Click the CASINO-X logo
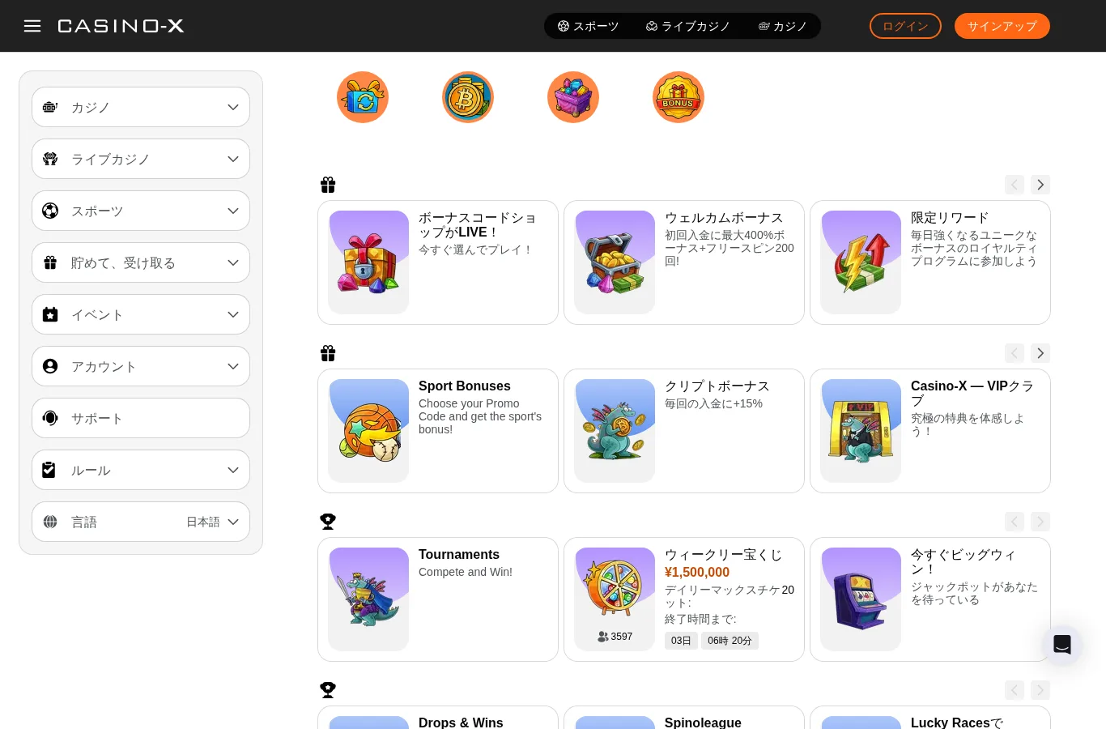Viewport: 1106px width, 729px height. coord(121,26)
